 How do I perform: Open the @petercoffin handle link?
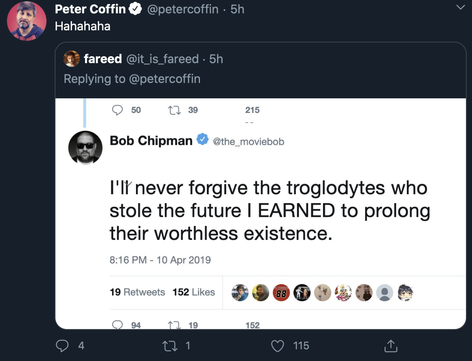pyautogui.click(x=183, y=9)
